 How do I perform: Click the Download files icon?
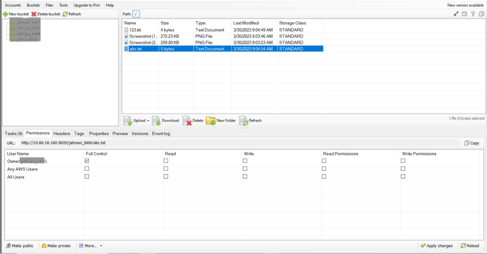click(x=156, y=121)
